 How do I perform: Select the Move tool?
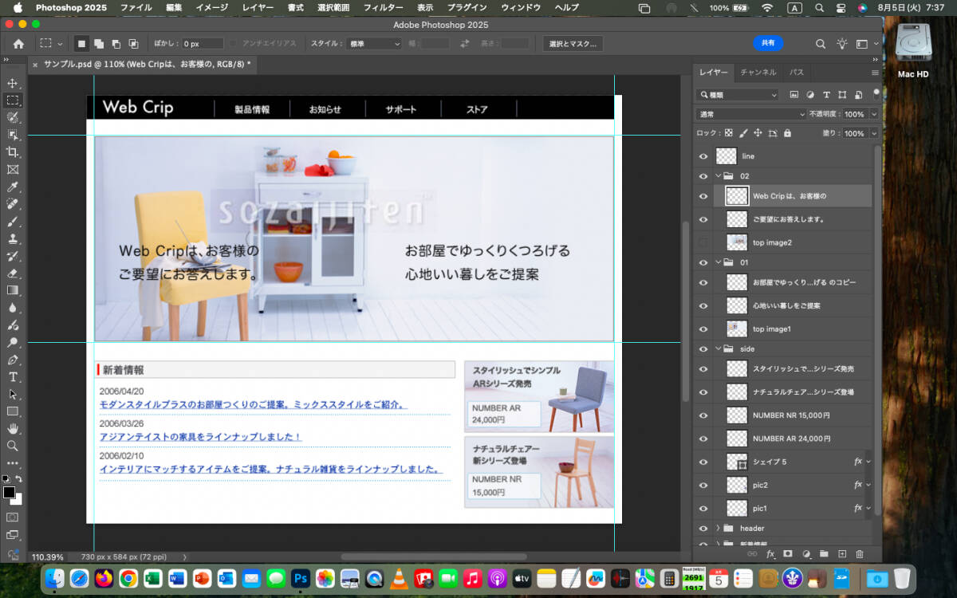point(13,83)
